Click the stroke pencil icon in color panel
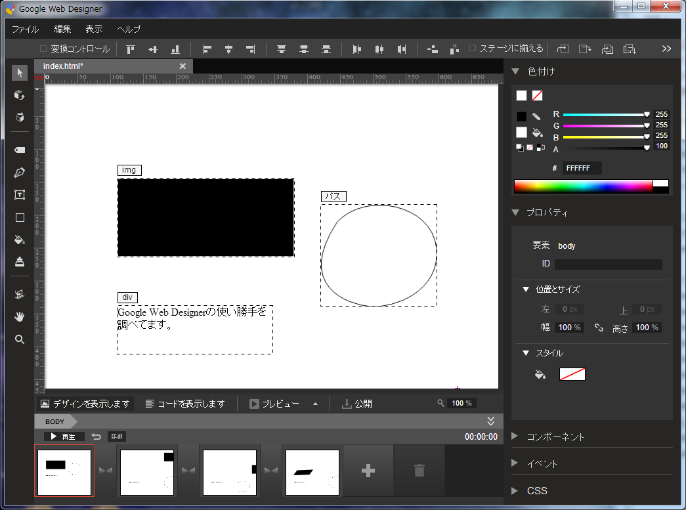Viewport: 686px width, 510px height. click(536, 116)
